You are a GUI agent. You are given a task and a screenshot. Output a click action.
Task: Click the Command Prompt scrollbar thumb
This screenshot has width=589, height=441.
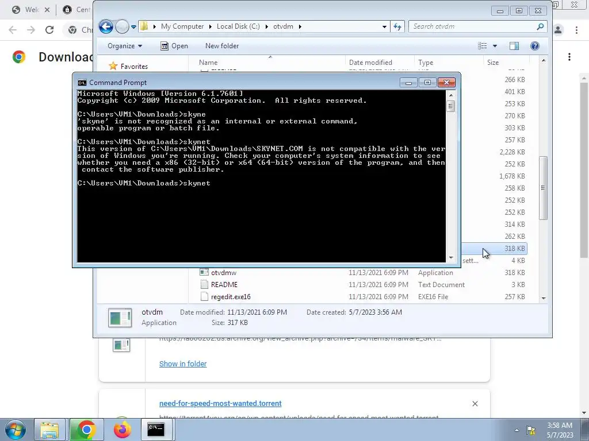pyautogui.click(x=451, y=106)
